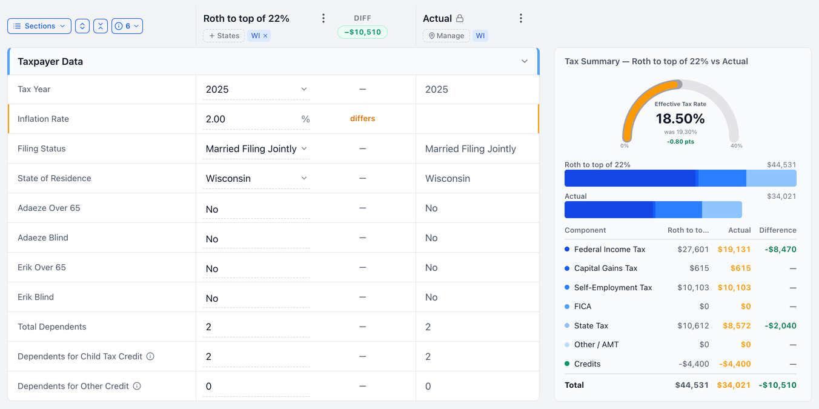819x409 pixels.
Task: Click the Actual total $34,021 in the Total row
Action: [x=734, y=385]
